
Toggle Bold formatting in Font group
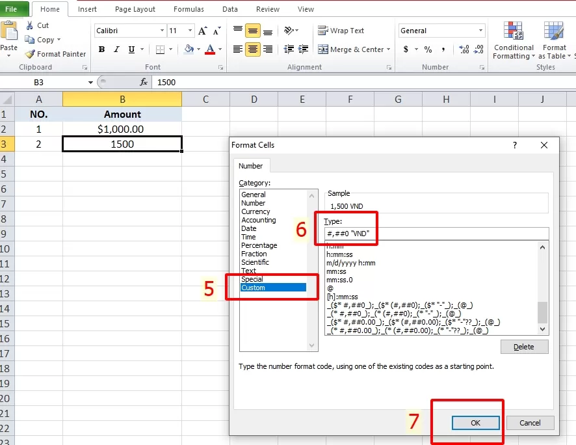pos(102,49)
